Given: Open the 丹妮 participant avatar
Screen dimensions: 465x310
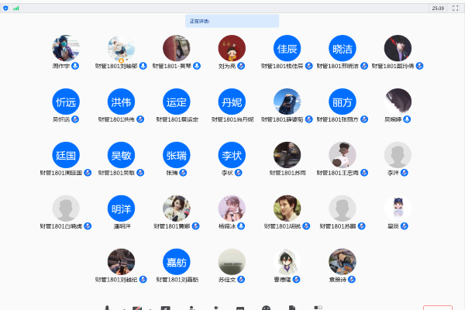Looking at the screenshot, I should pyautogui.click(x=232, y=102).
